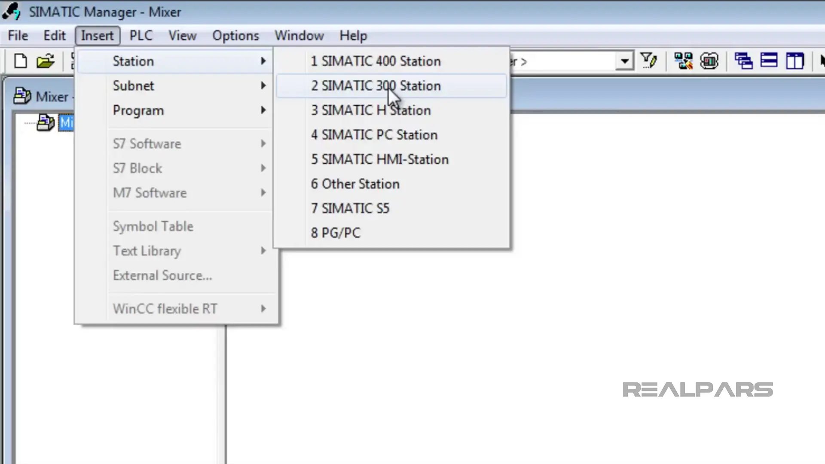This screenshot has height=464, width=825.
Task: Select the Mixer project tree node icon
Action: [x=46, y=123]
